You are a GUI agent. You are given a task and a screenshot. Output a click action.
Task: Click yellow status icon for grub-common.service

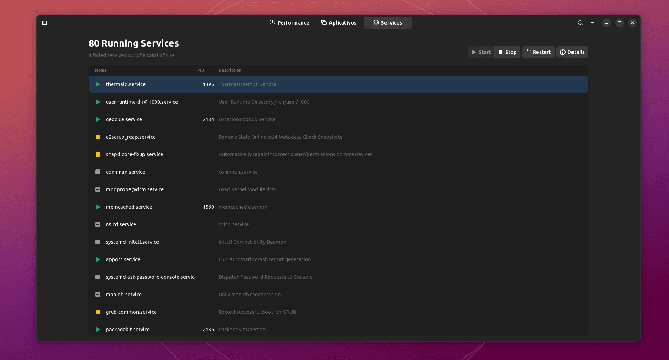98,312
